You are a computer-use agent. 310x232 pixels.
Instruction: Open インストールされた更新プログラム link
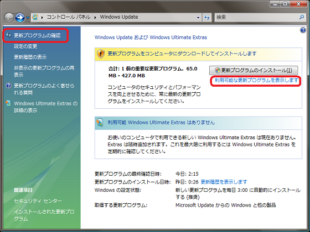[44, 215]
